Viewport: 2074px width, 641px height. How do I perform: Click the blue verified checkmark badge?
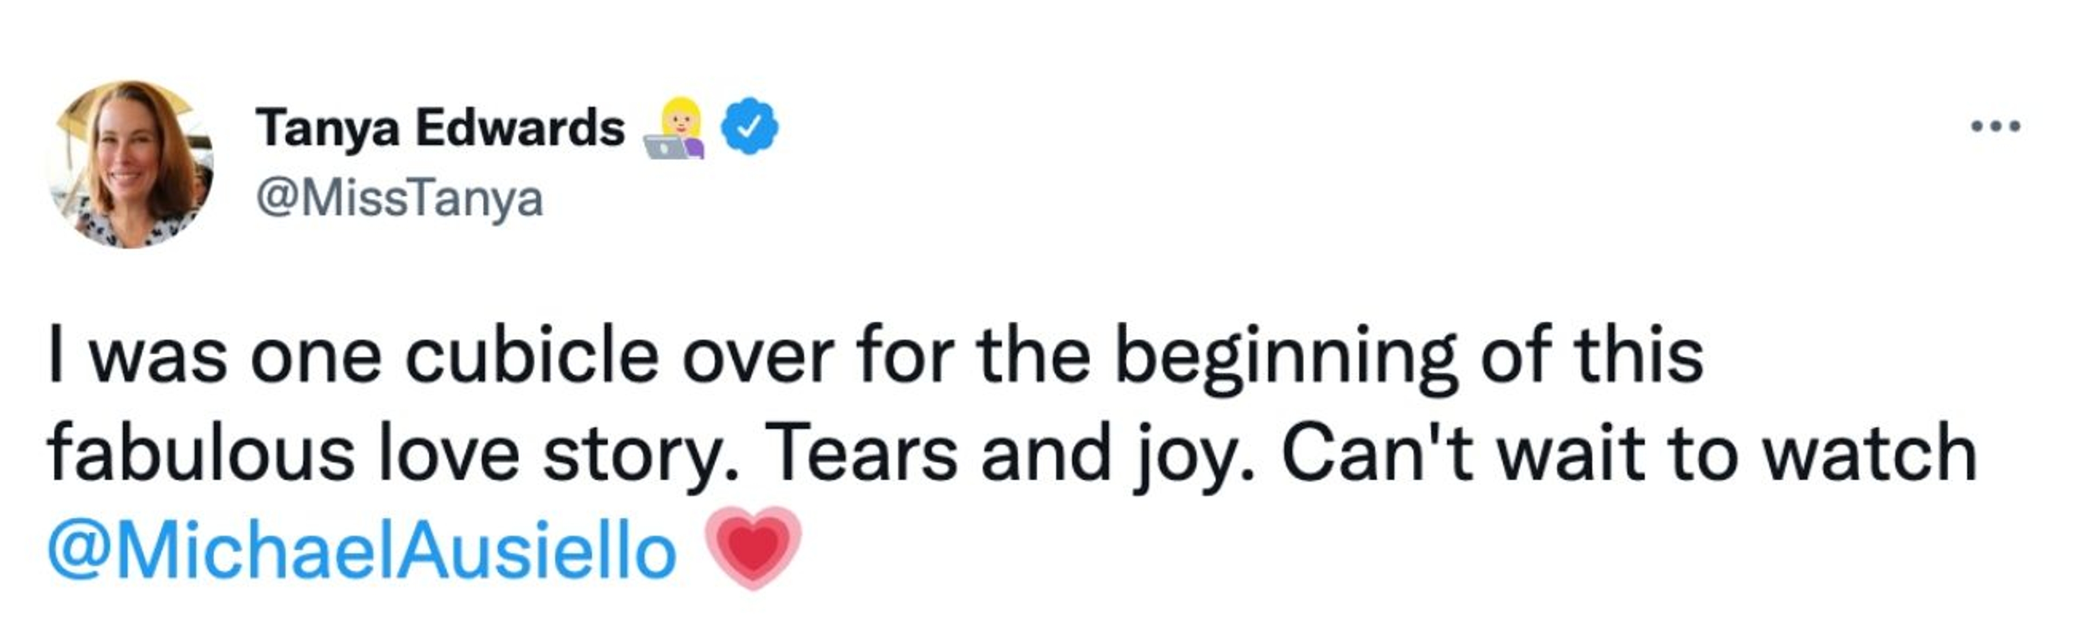coord(750,126)
